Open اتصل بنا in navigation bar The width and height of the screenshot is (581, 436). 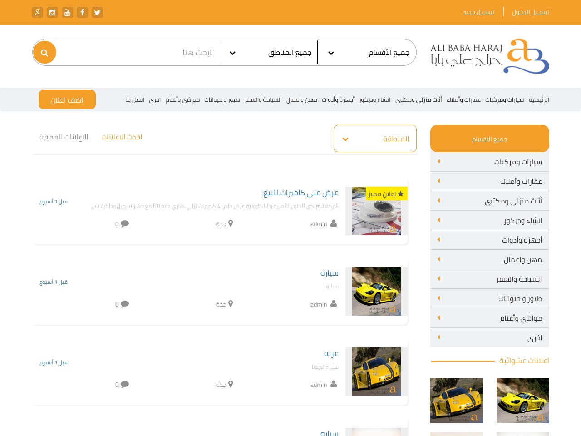(x=135, y=99)
